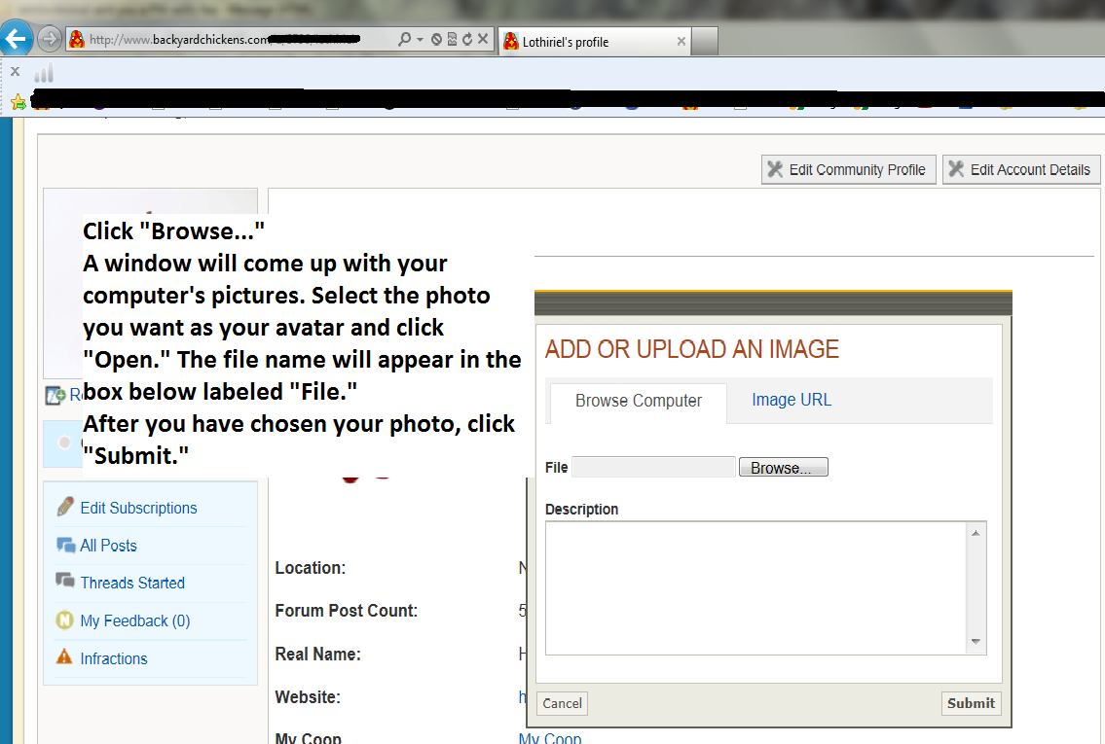Click the Submit button in upload dialog
This screenshot has height=744, width=1105.
[971, 703]
